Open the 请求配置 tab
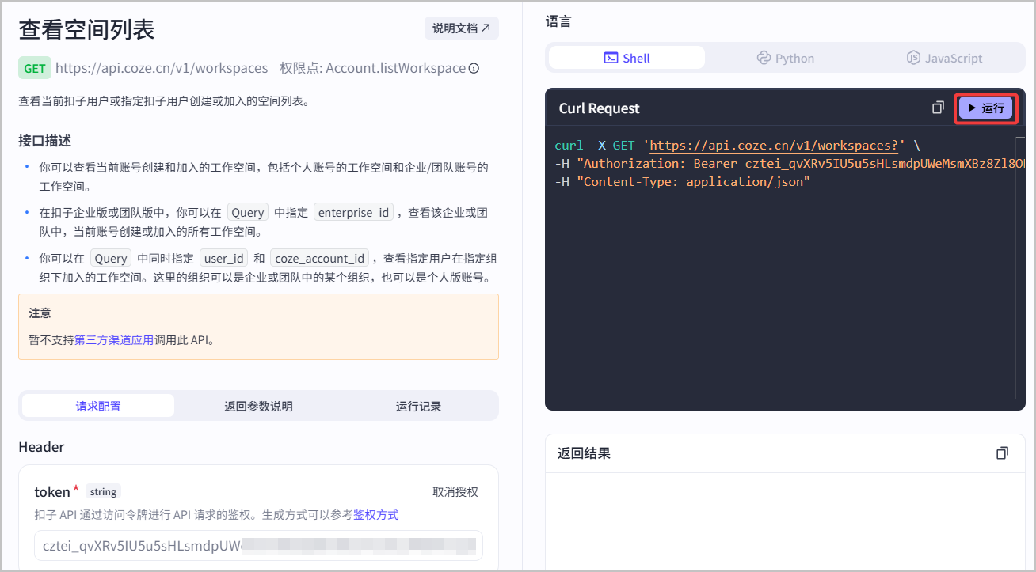Image resolution: width=1036 pixels, height=572 pixels. point(98,406)
